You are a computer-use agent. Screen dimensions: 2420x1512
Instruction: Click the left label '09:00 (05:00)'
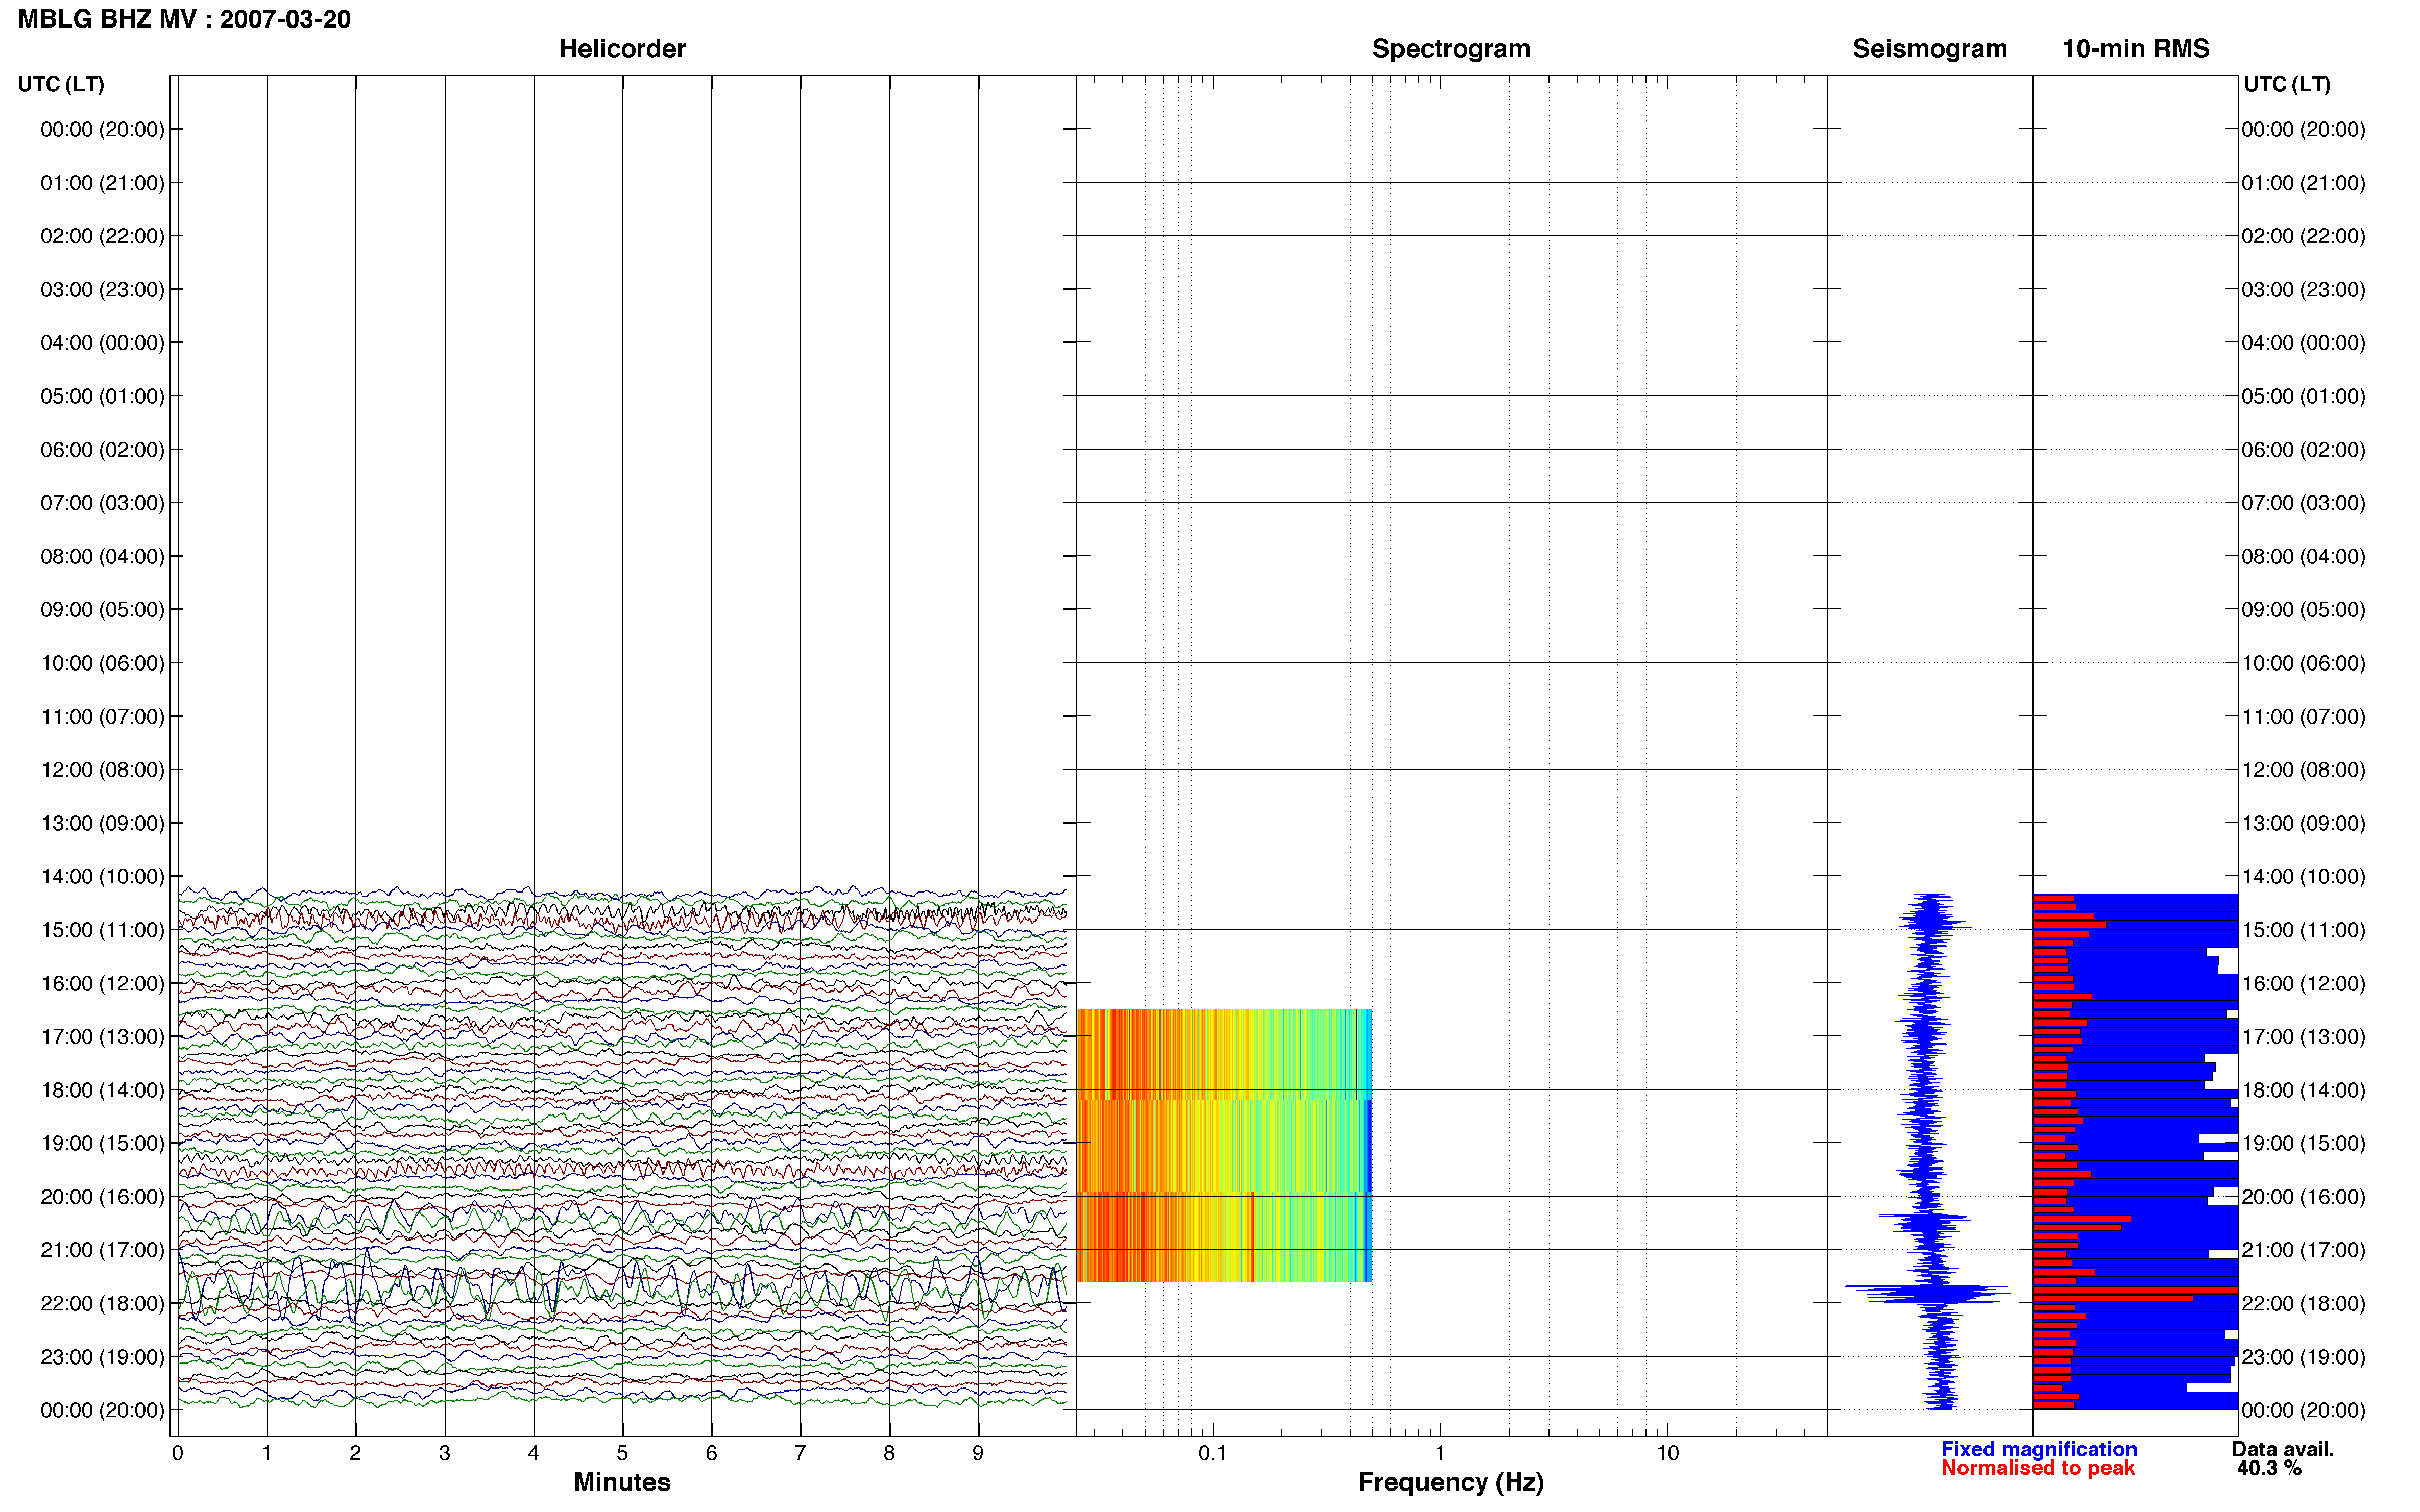(x=102, y=609)
